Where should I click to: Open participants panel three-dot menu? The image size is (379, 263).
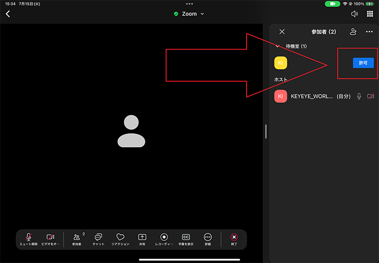369,31
